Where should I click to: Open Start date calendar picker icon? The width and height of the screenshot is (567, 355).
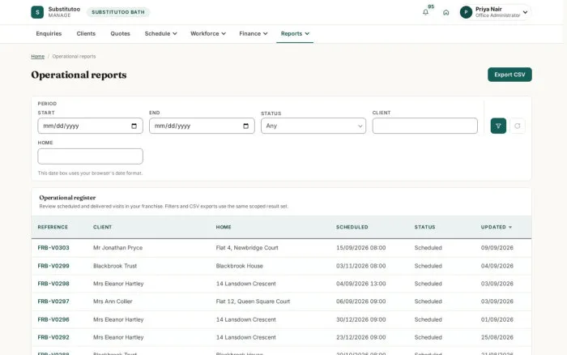(x=134, y=126)
